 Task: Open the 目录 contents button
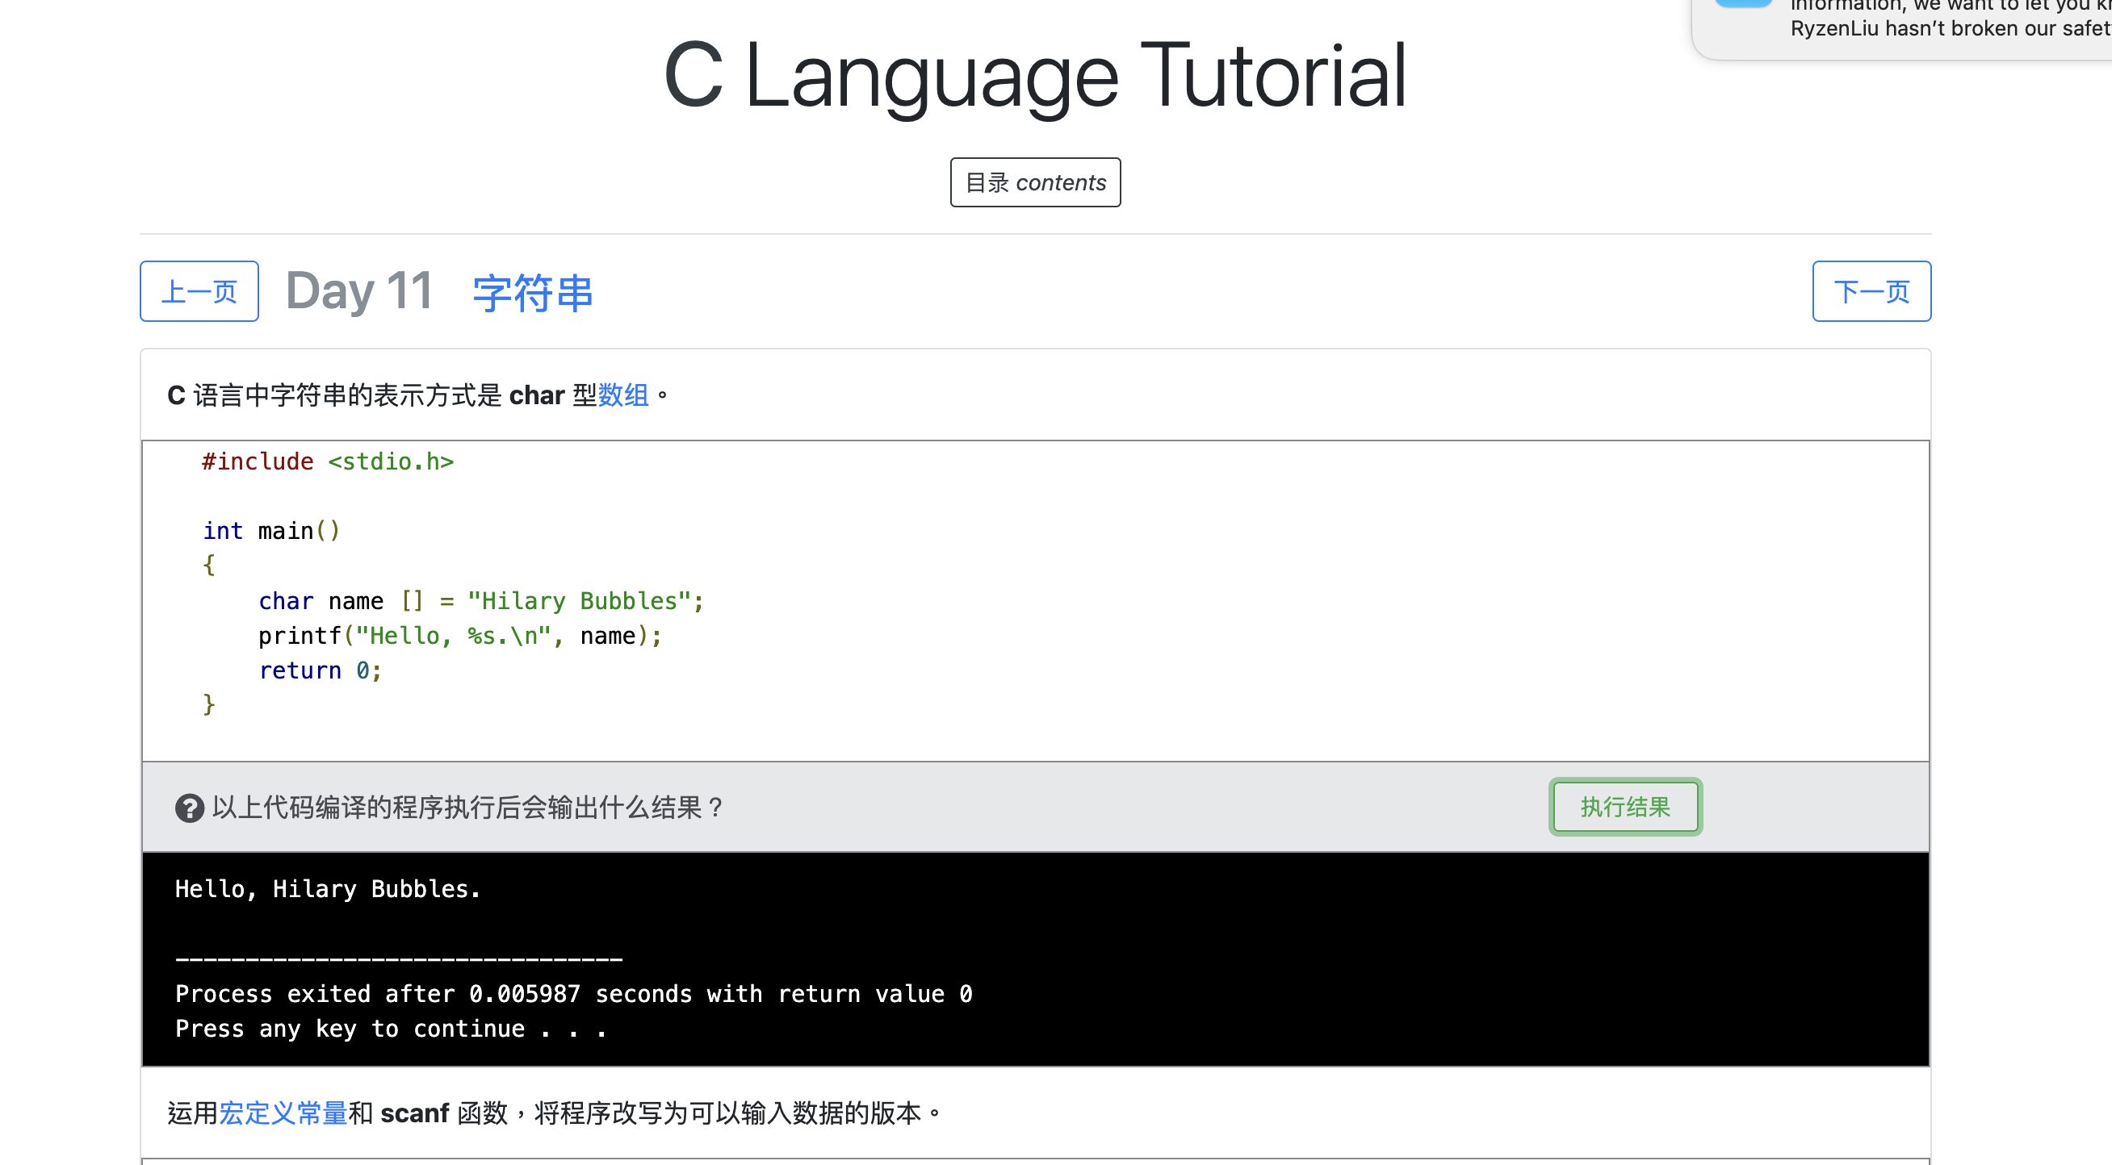tap(1035, 182)
